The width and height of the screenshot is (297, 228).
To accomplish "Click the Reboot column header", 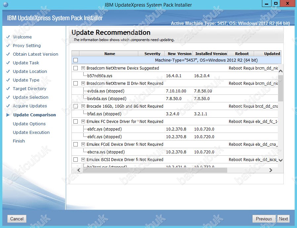I will [x=241, y=54].
